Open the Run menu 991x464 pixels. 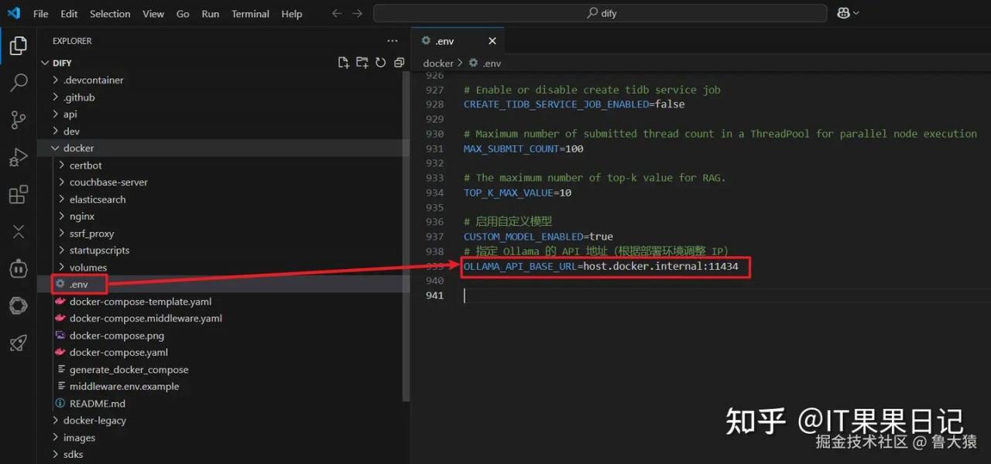pyautogui.click(x=210, y=14)
